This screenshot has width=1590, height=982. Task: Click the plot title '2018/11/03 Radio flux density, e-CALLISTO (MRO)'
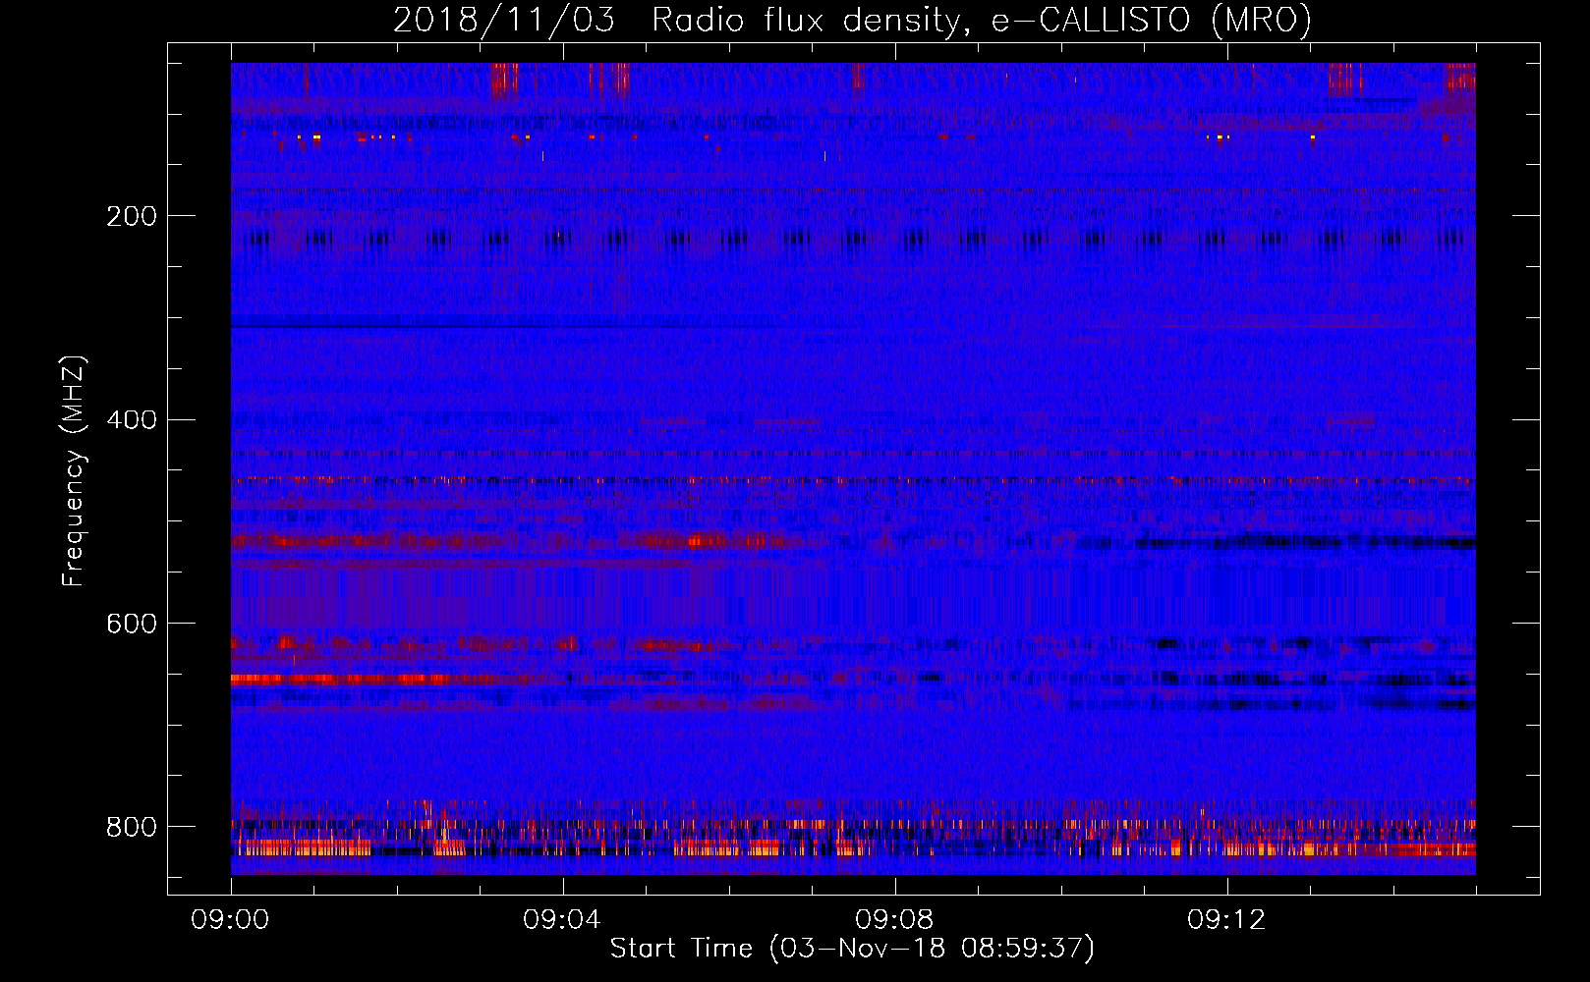click(x=852, y=21)
